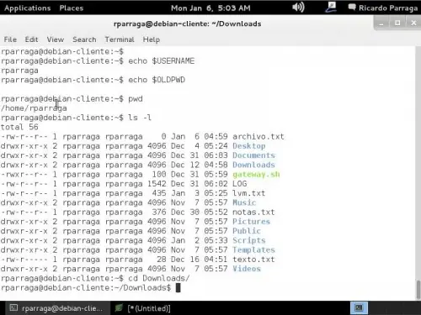Image resolution: width=421 pixels, height=315 pixels.
Task: Open the Places menu in top panel
Action: [72, 8]
